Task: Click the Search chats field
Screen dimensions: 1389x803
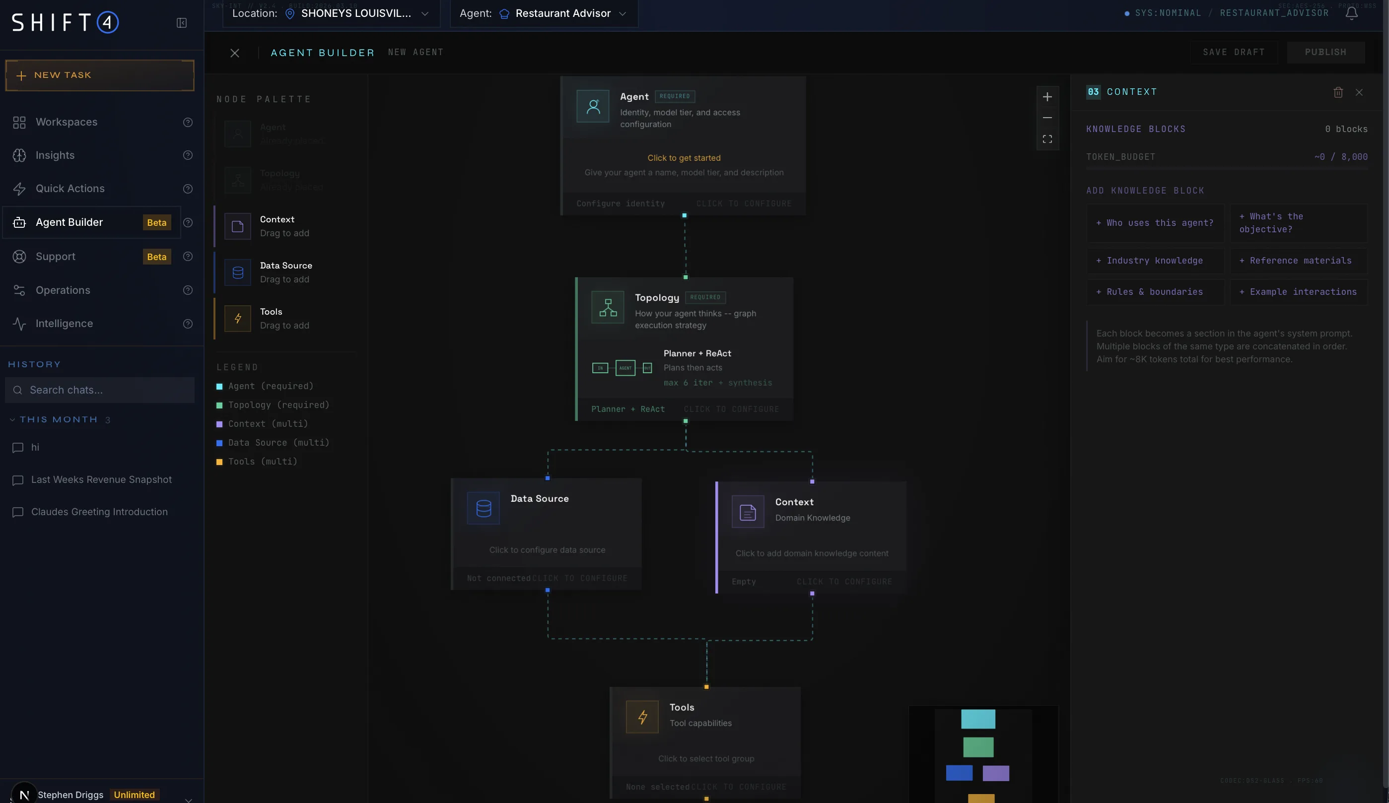Action: click(x=100, y=390)
